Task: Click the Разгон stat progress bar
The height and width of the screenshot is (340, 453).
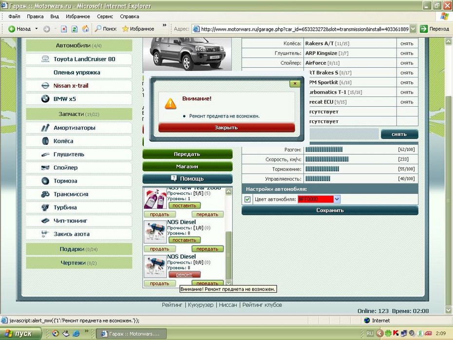Action: [324, 150]
